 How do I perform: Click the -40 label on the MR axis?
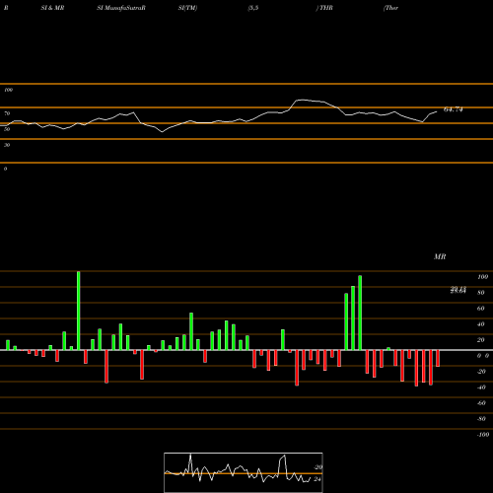tap(481, 387)
